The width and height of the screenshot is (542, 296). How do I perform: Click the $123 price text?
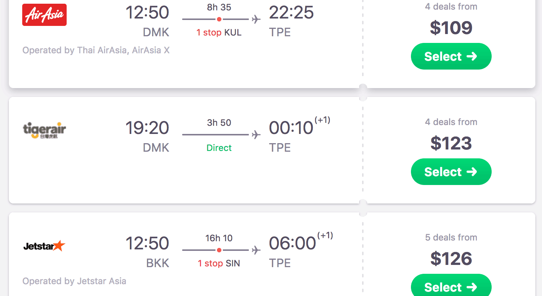coord(451,144)
